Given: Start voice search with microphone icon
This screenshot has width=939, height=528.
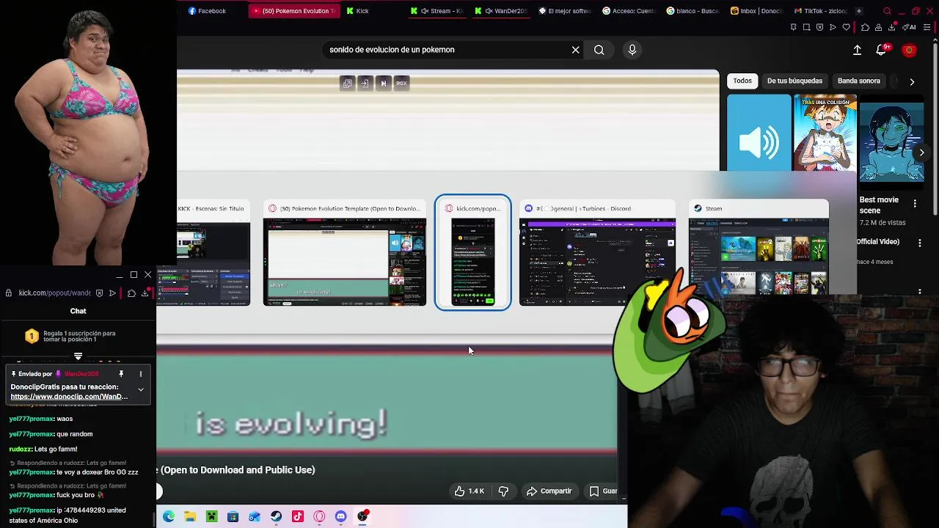Looking at the screenshot, I should (x=632, y=50).
